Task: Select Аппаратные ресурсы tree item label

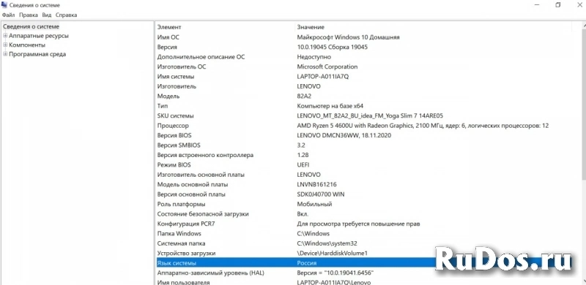Action: (39, 36)
